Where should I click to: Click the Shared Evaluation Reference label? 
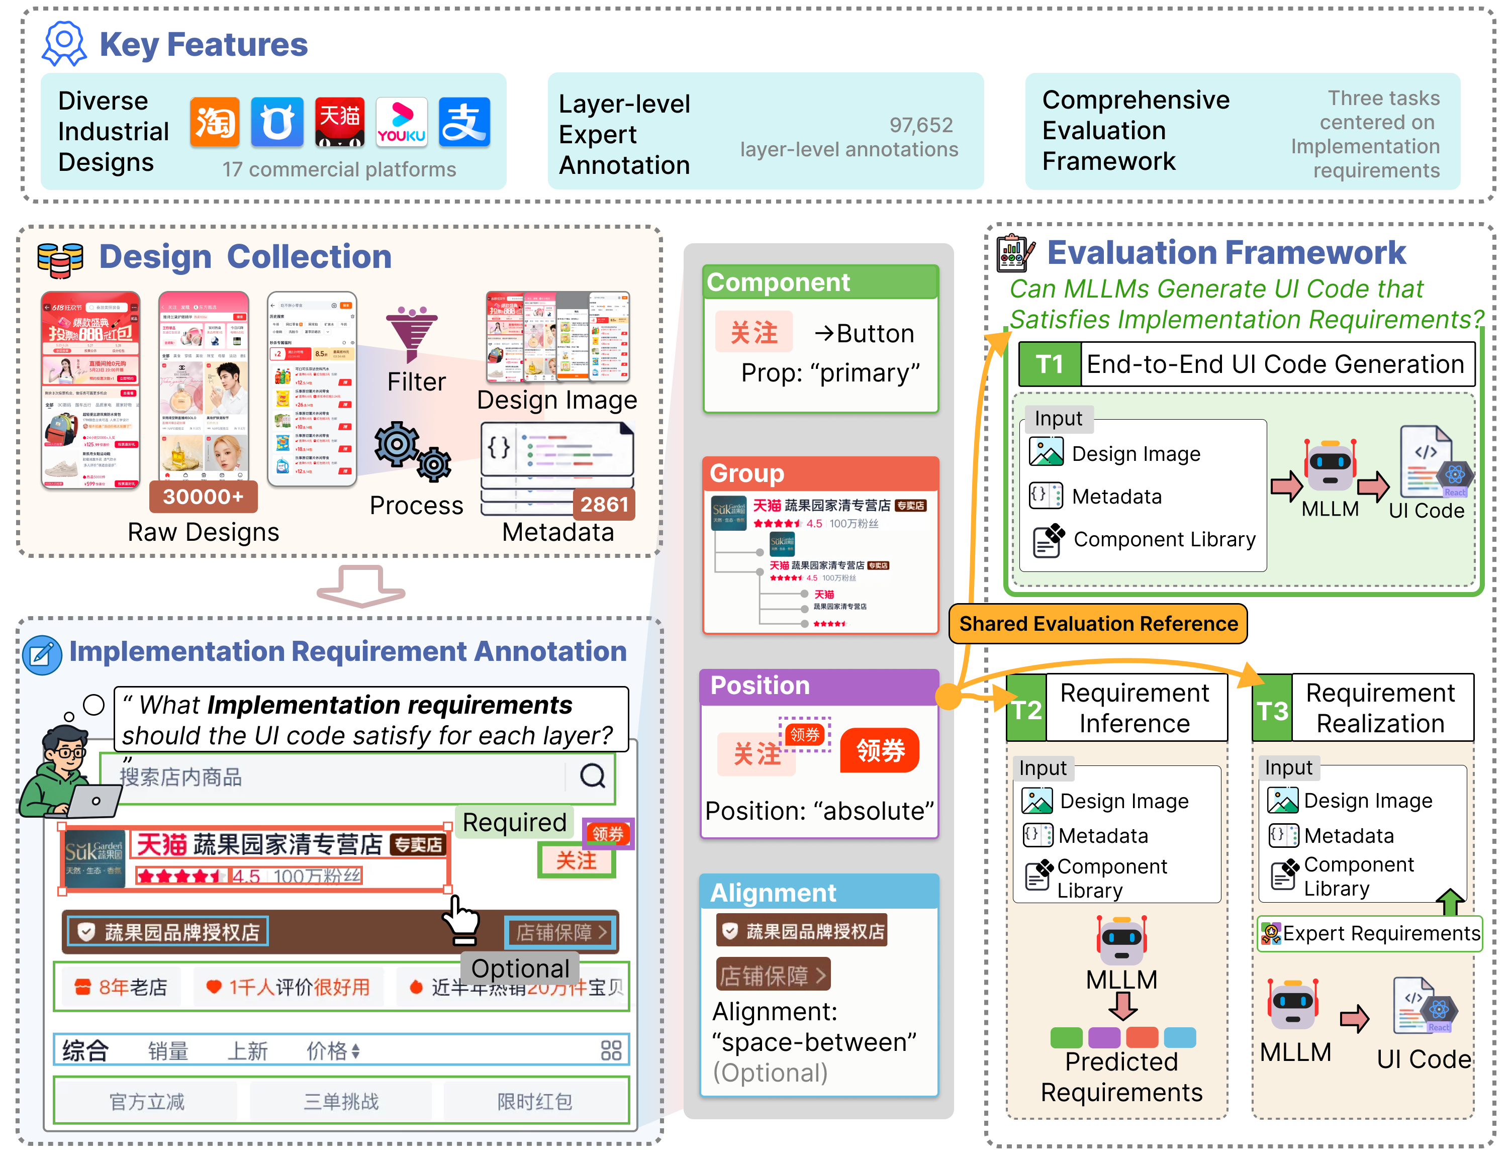point(1098,624)
